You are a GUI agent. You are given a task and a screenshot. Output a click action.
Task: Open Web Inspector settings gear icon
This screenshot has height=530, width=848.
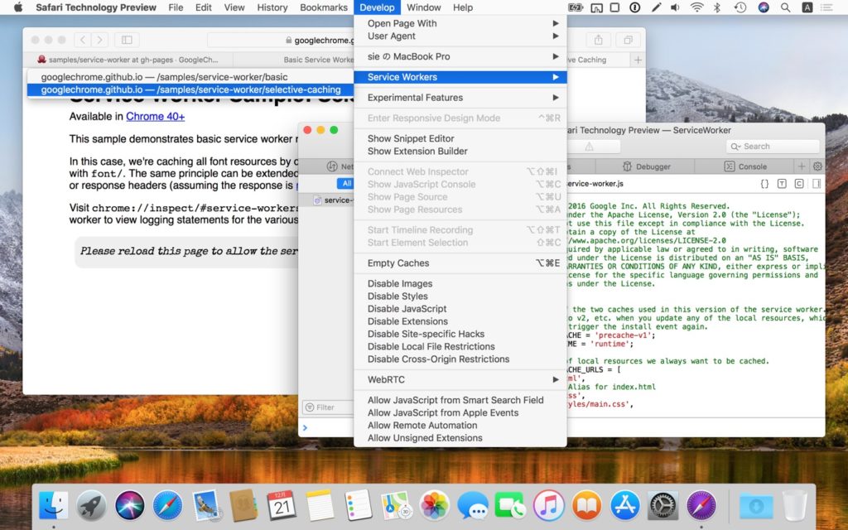(817, 166)
